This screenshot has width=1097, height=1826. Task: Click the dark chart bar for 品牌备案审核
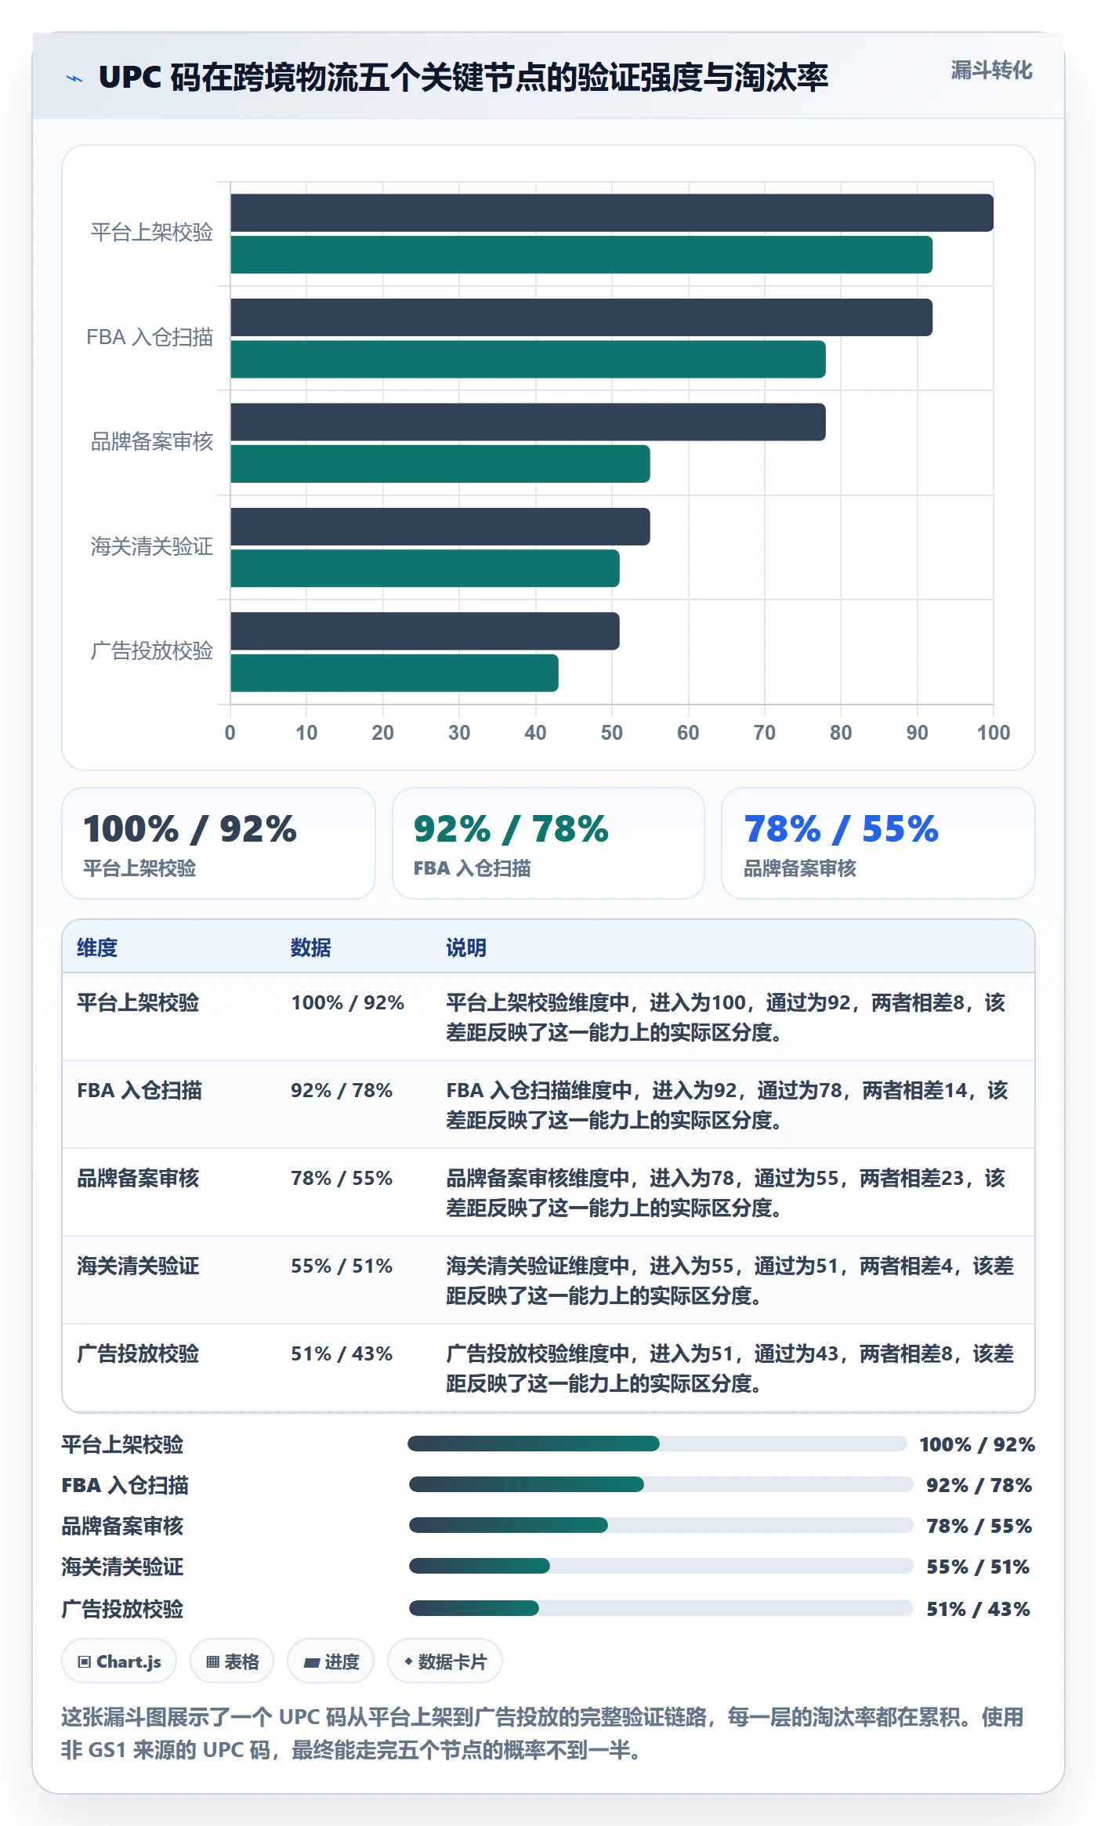coord(528,422)
